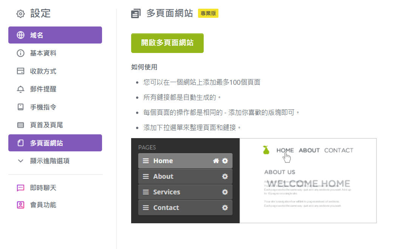Image resolution: width=404 pixels, height=249 pixels.
Task: Click the gear icon on the Home row
Action: click(225, 161)
